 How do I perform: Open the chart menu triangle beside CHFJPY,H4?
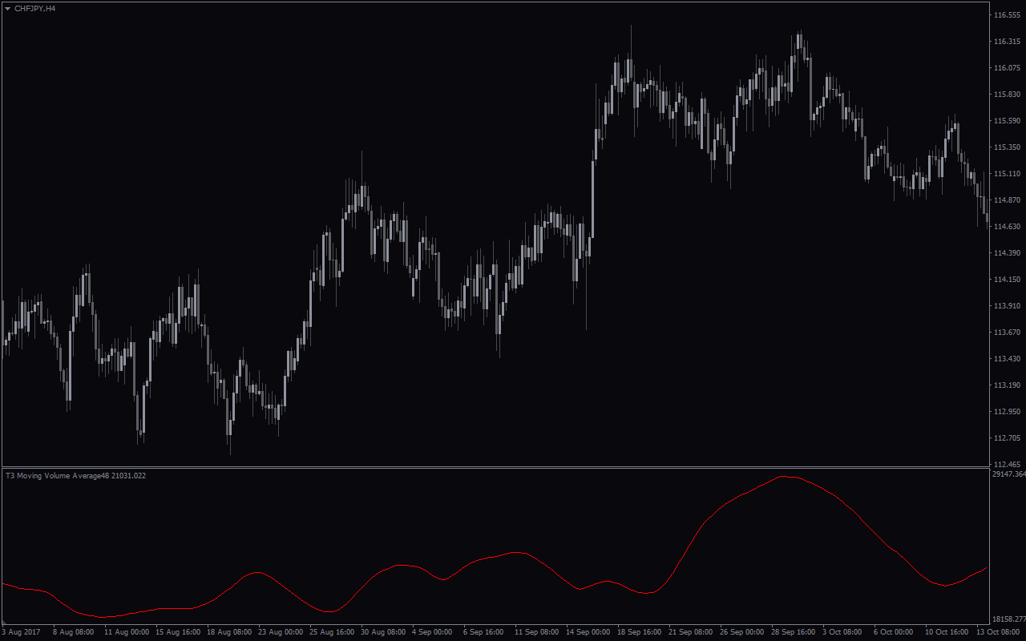tap(7, 8)
